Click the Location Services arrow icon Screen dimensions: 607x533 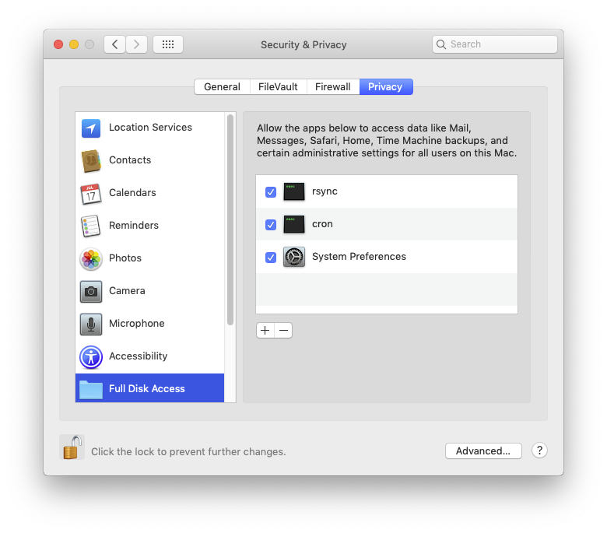(91, 128)
